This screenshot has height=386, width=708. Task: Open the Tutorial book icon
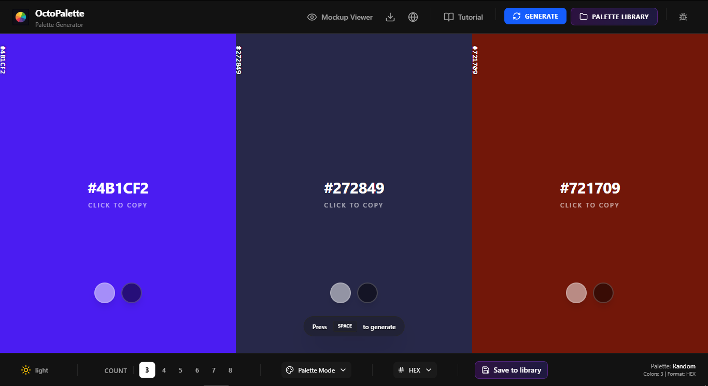pos(463,17)
